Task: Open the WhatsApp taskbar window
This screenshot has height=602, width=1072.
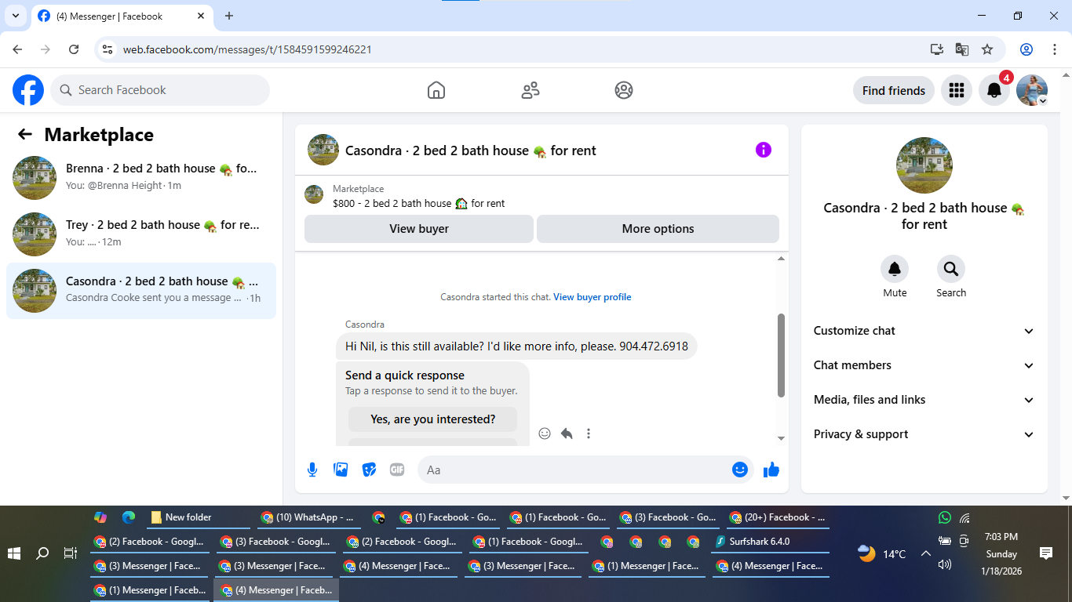Action: [x=309, y=517]
